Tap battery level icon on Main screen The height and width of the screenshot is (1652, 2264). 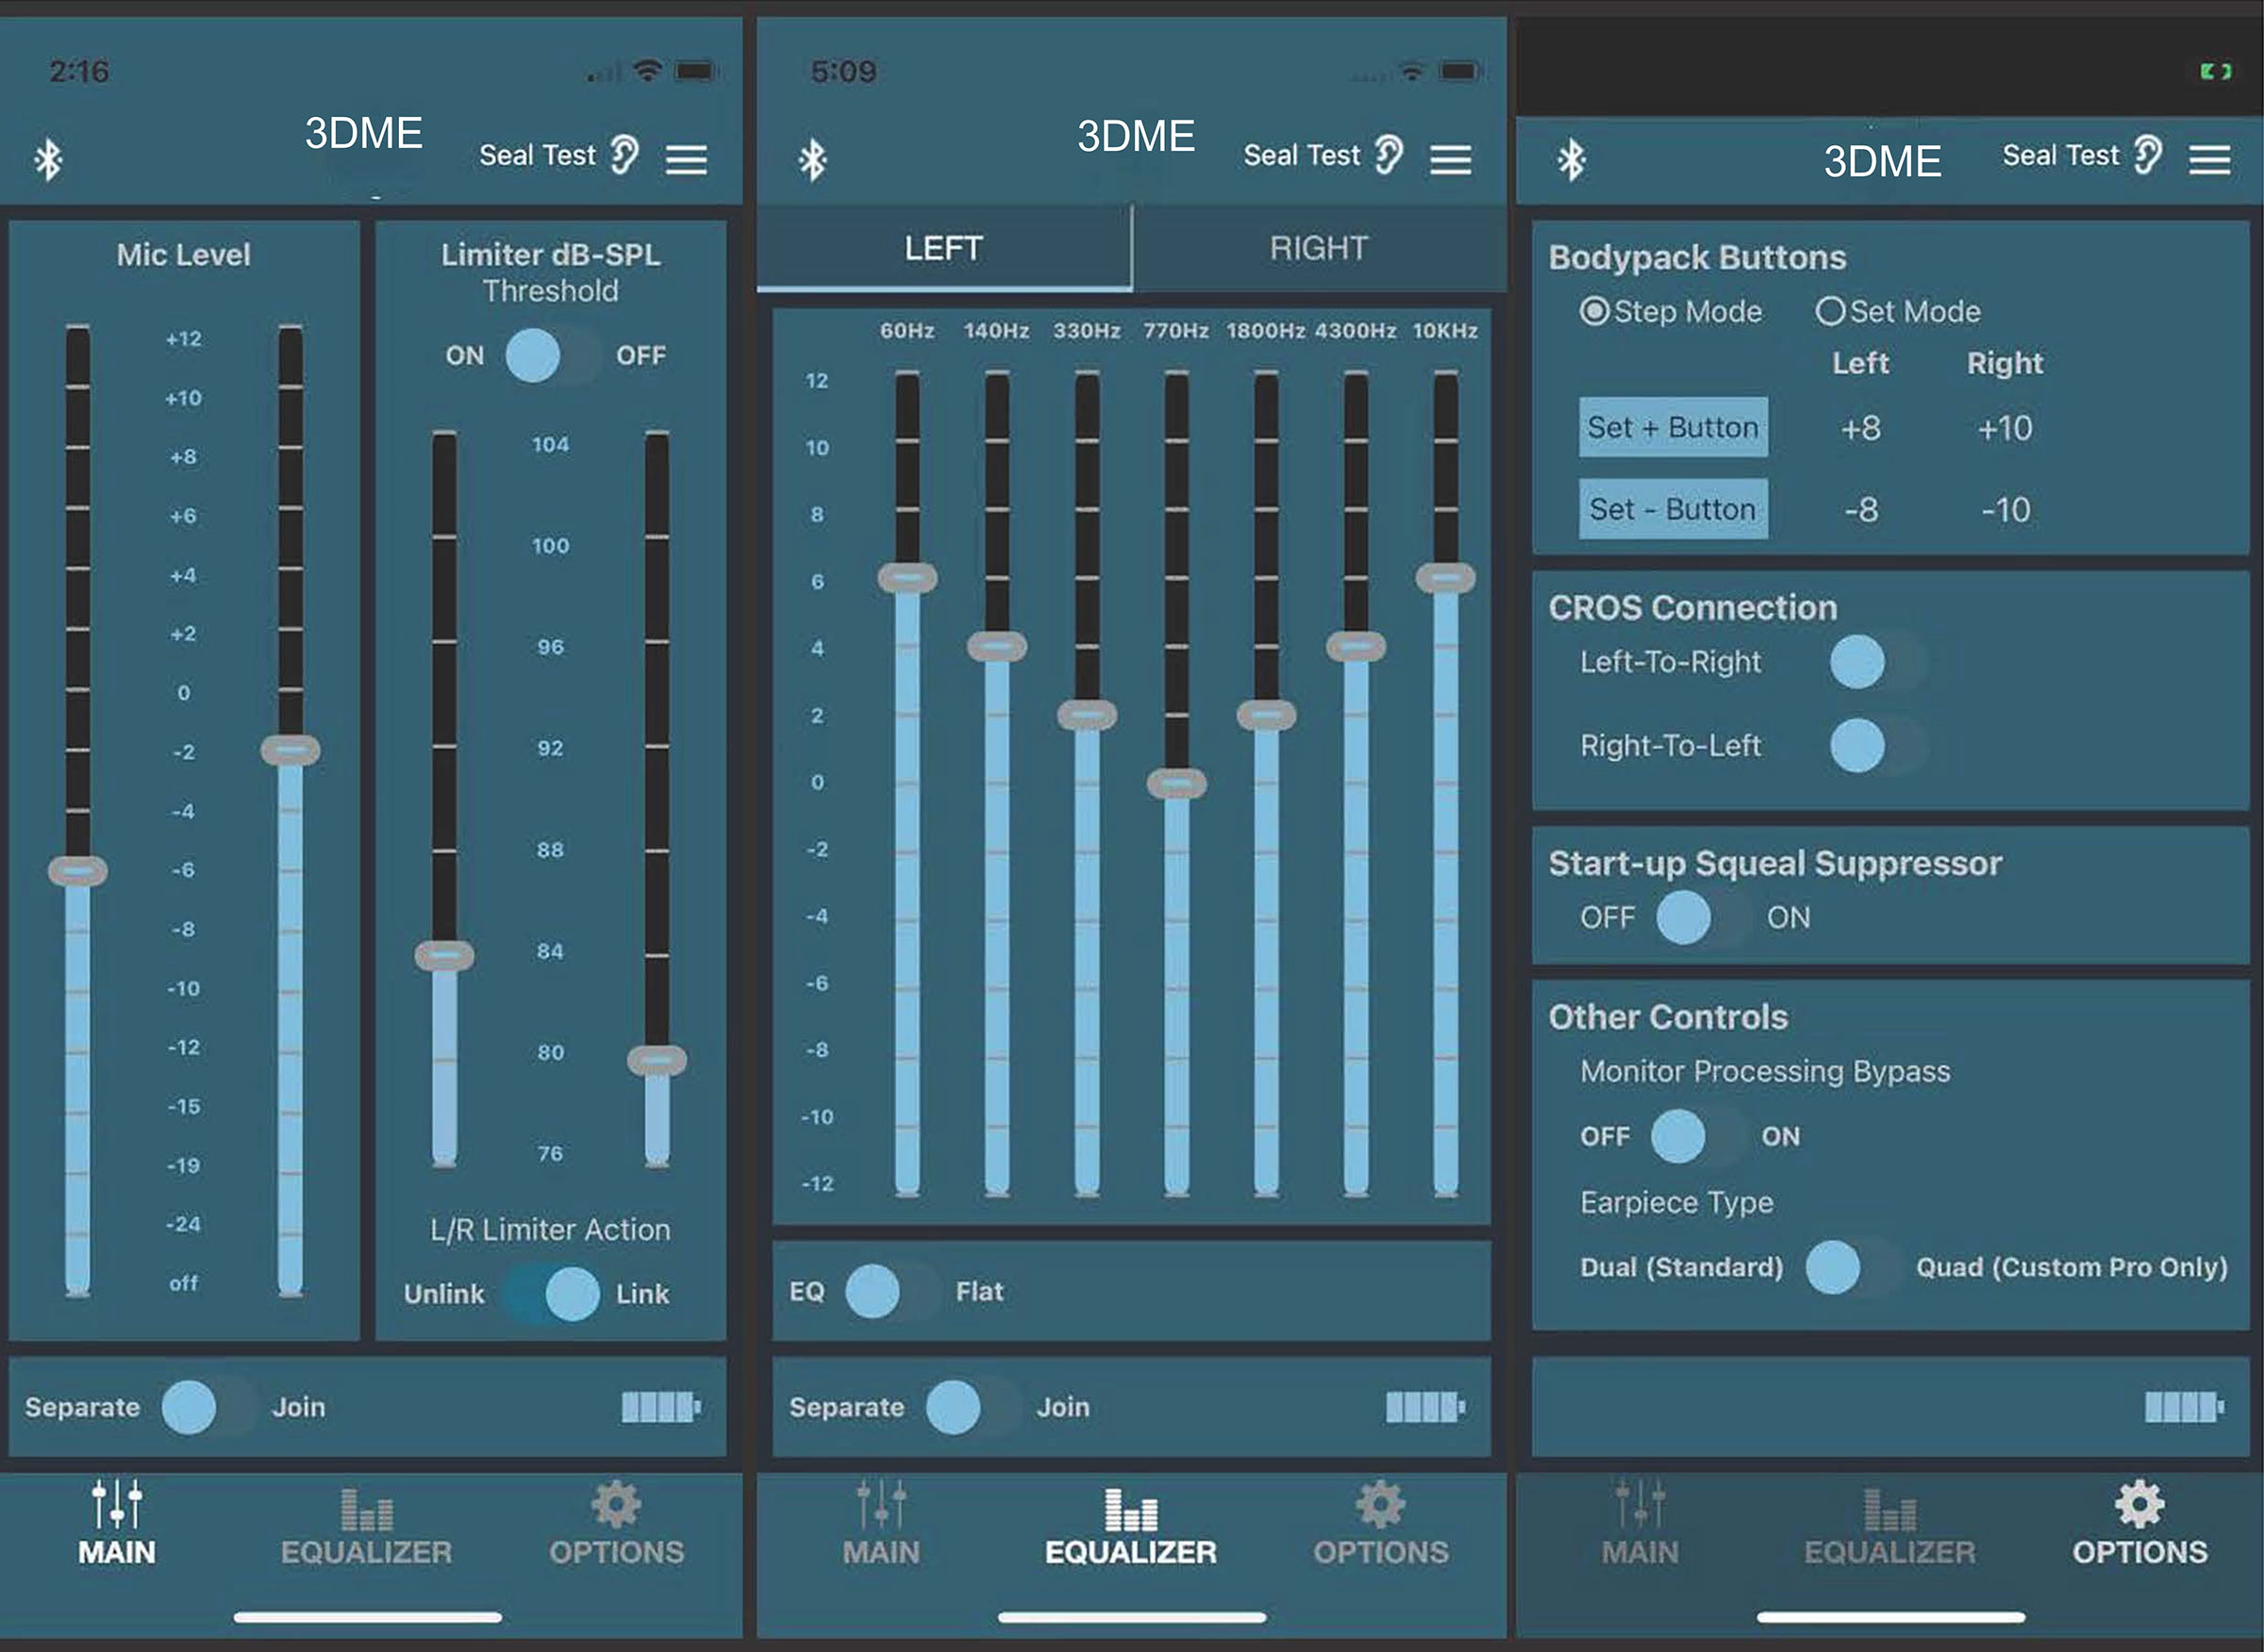(x=660, y=1407)
